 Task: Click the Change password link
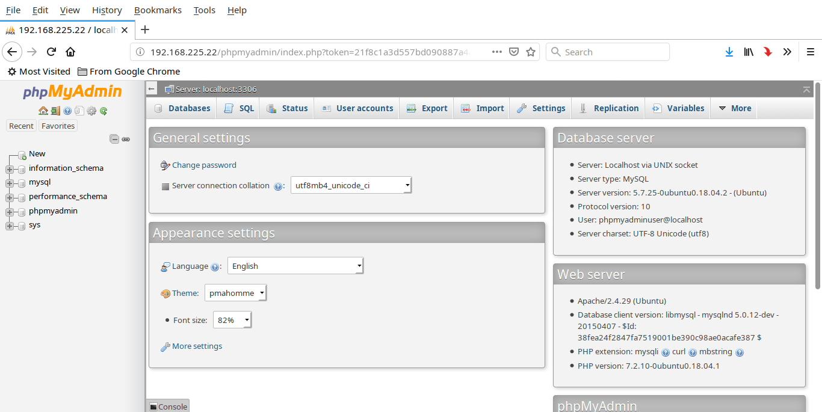(204, 165)
